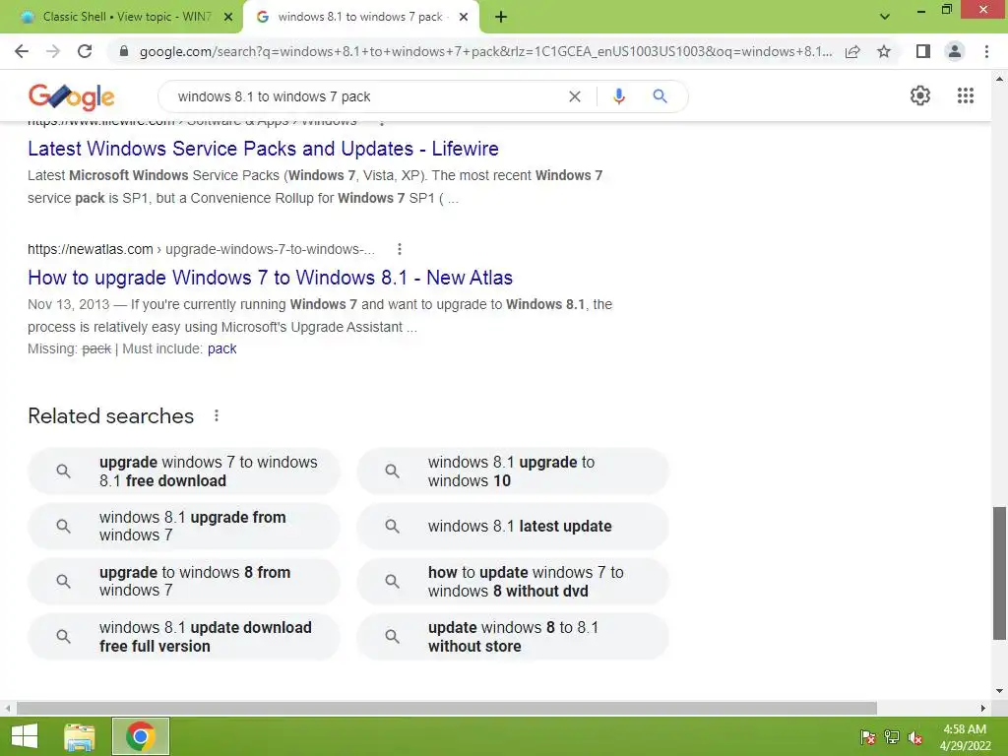Image resolution: width=1008 pixels, height=756 pixels.
Task: Search how to update without dvd
Action: [512, 581]
